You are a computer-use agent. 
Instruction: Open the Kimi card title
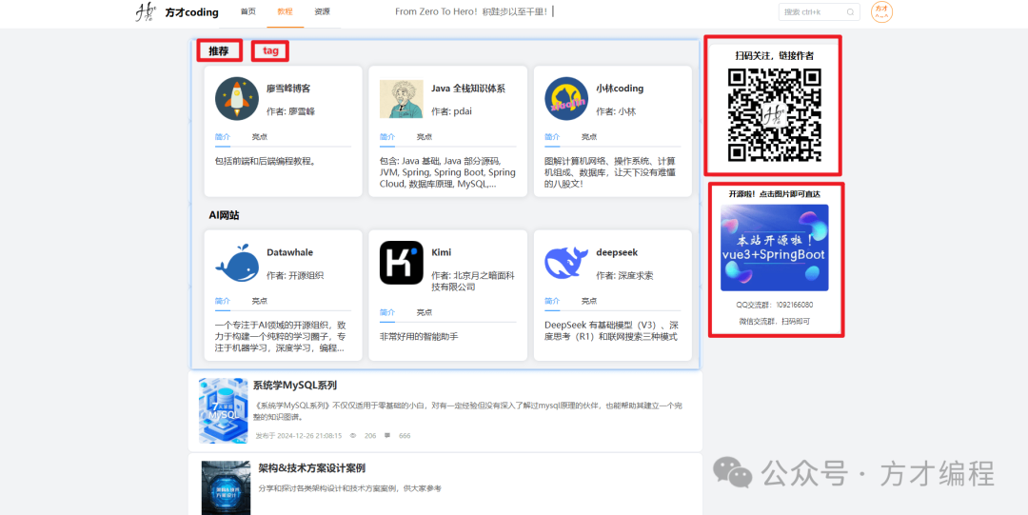[442, 252]
